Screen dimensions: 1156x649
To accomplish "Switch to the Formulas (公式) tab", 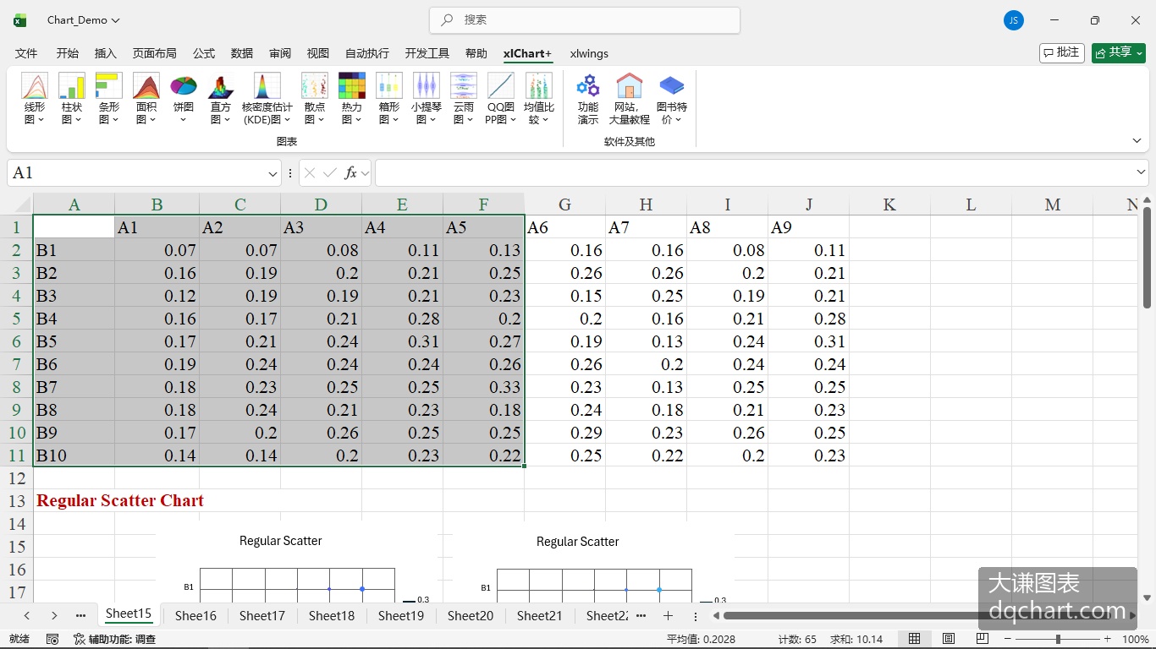I will coord(204,53).
